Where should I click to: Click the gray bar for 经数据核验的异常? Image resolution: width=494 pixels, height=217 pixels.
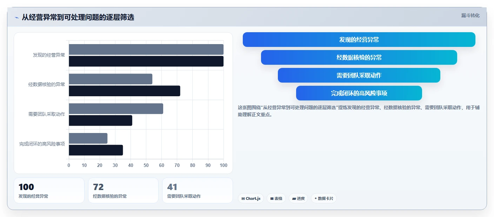111,79
